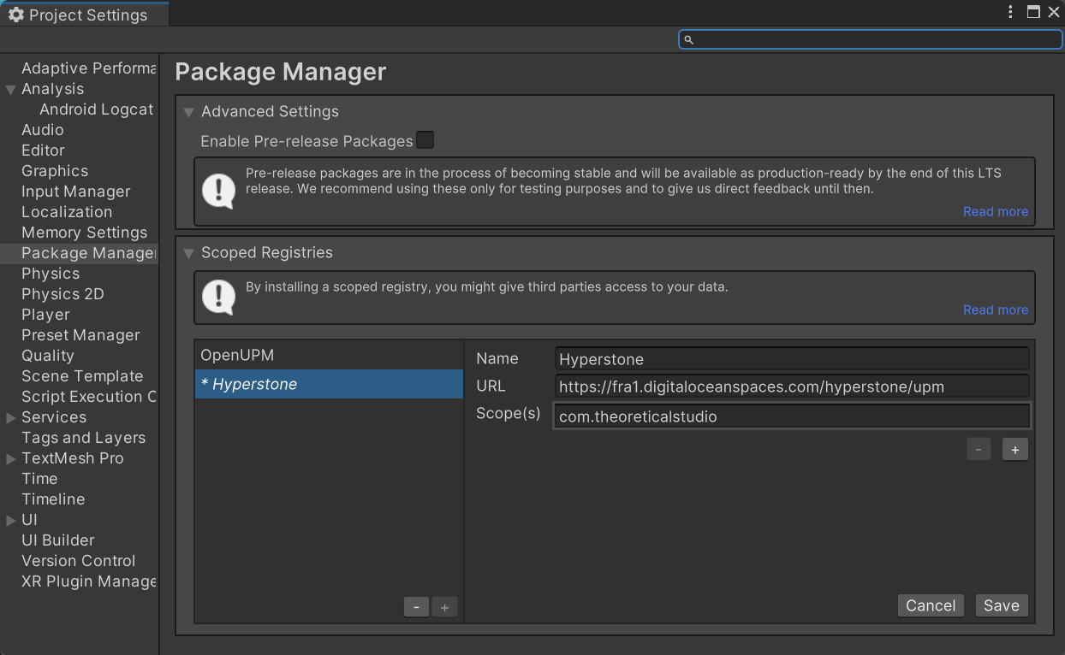Add a scope with plus button
This screenshot has height=655, width=1065.
[1015, 449]
